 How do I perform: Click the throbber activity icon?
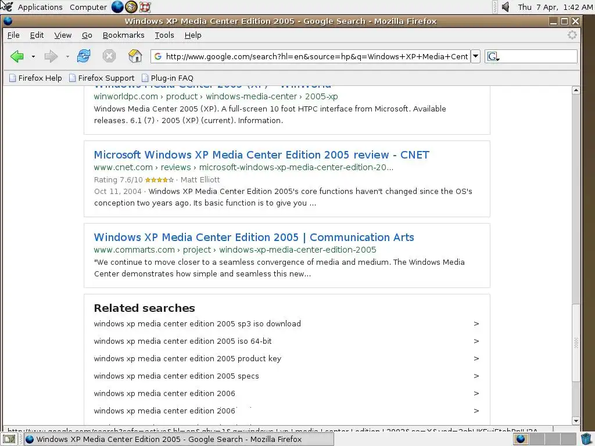point(572,35)
